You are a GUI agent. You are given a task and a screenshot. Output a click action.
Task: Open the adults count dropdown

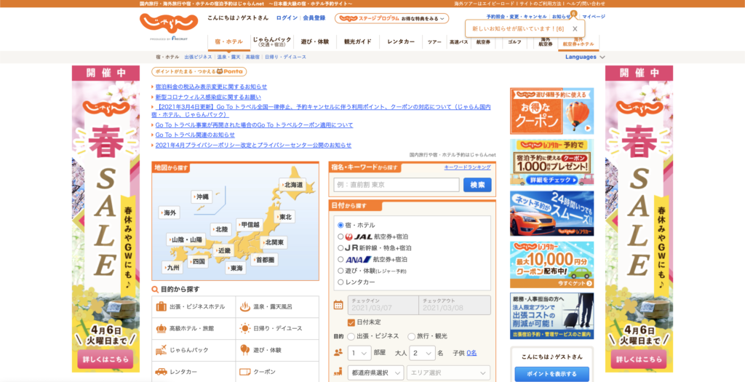coord(422,353)
